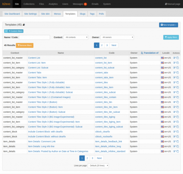Screen dimensions: 183x174
Task: Switch to the Menus tab
Action: coord(57,14)
